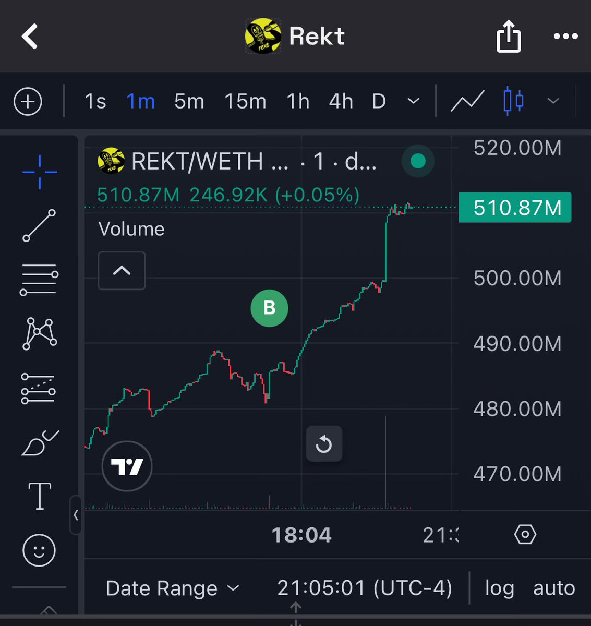Toggle log scale
This screenshot has width=591, height=626.
click(x=499, y=588)
